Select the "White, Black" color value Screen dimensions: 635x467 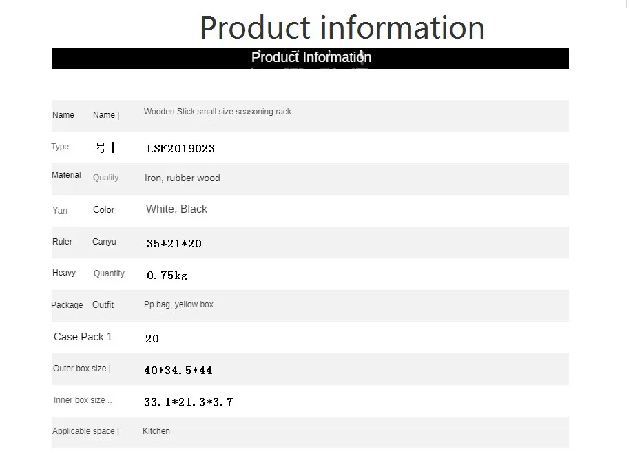tap(176, 209)
